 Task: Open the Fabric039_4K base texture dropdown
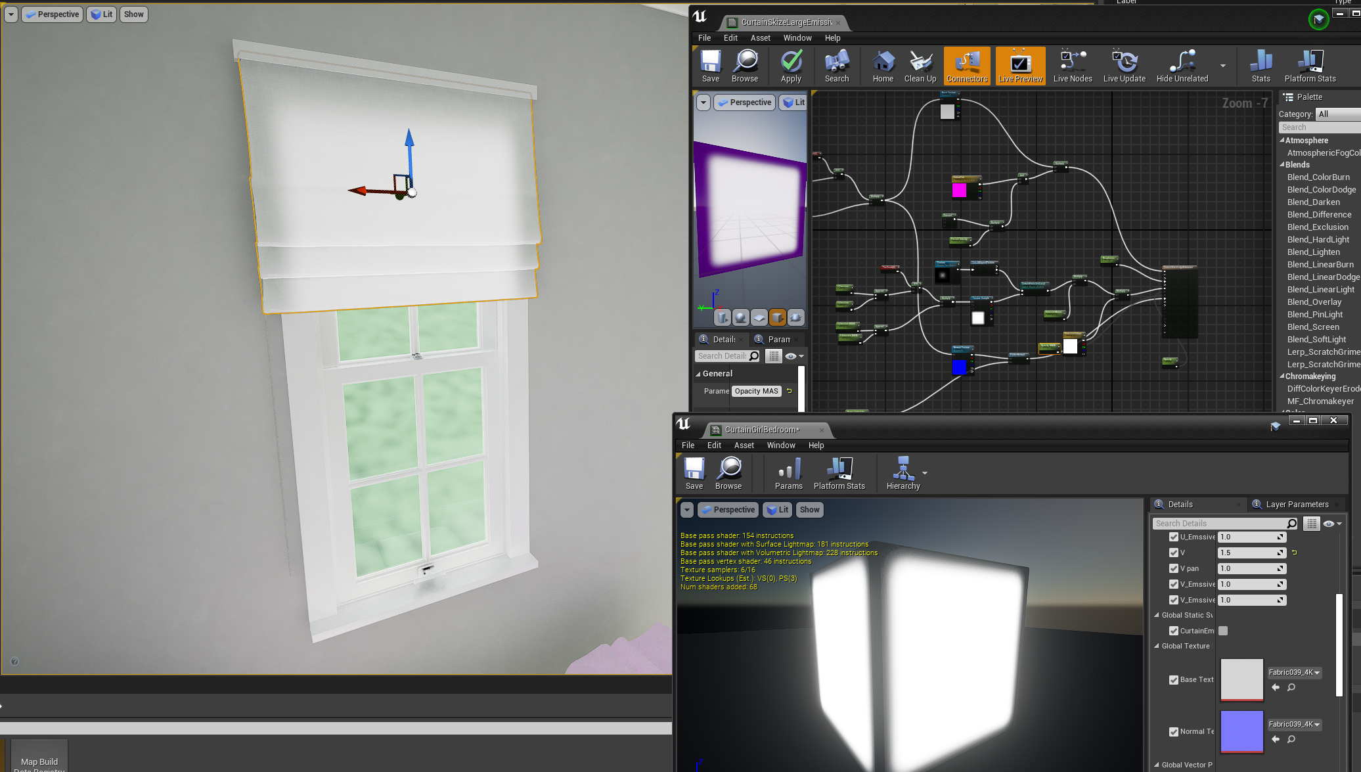pyautogui.click(x=1294, y=672)
